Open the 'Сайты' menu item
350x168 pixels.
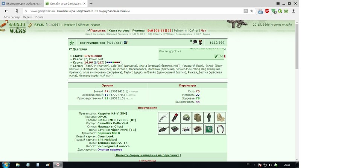pyautogui.click(x=193, y=31)
